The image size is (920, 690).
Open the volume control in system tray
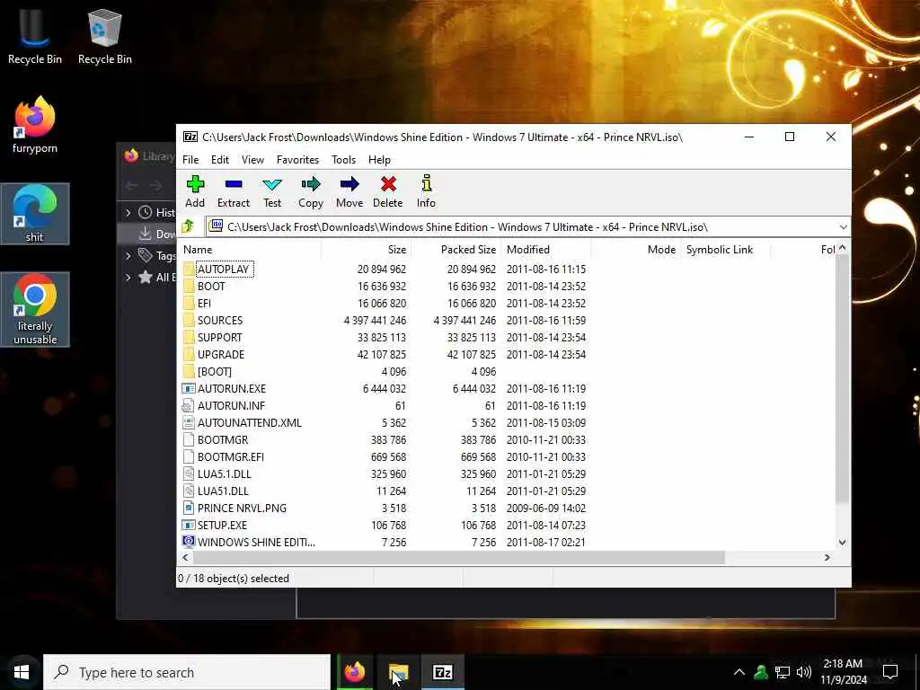click(804, 672)
